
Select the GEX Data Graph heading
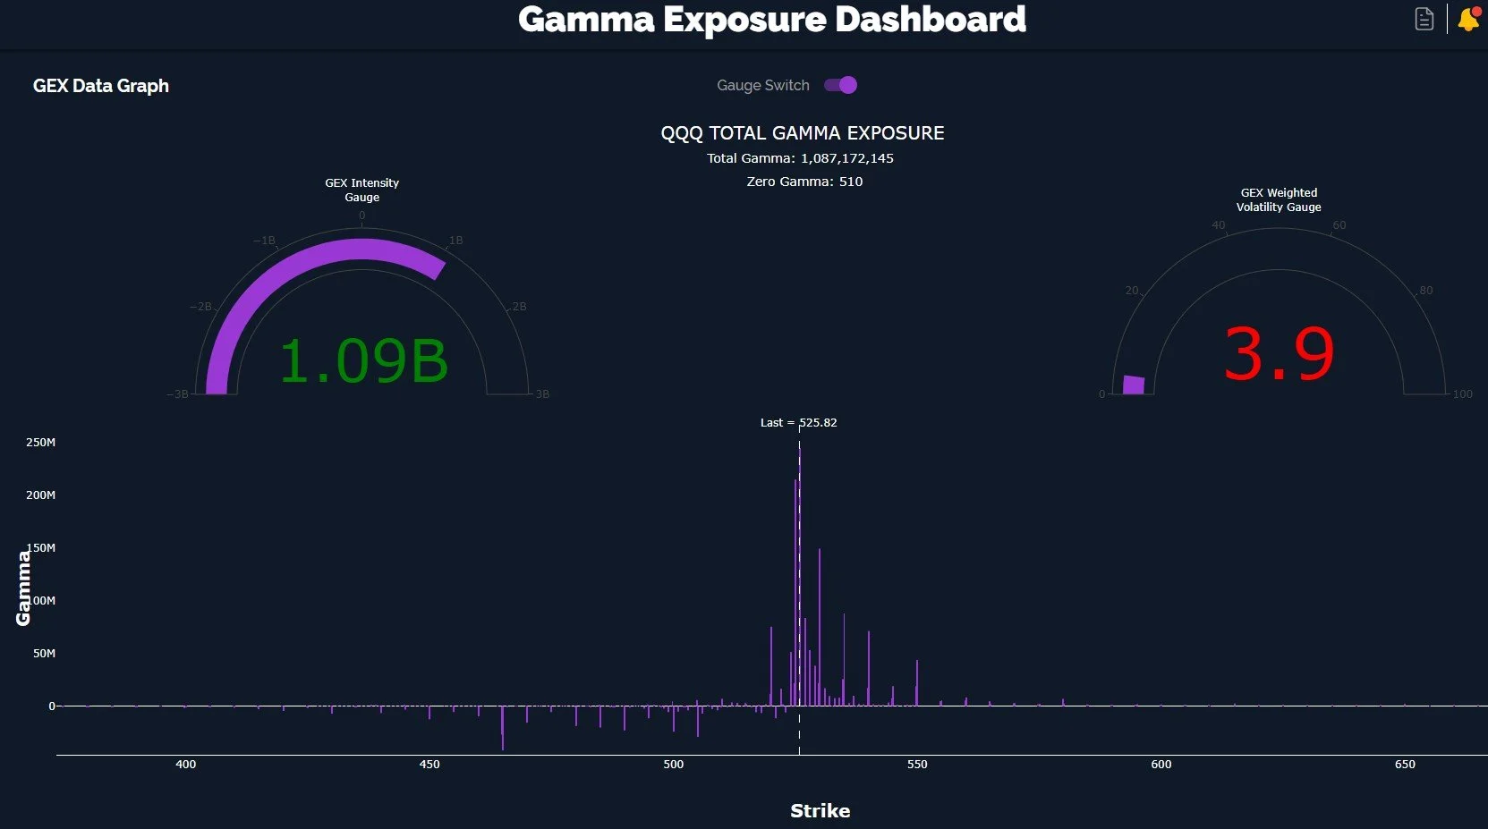pyautogui.click(x=101, y=86)
